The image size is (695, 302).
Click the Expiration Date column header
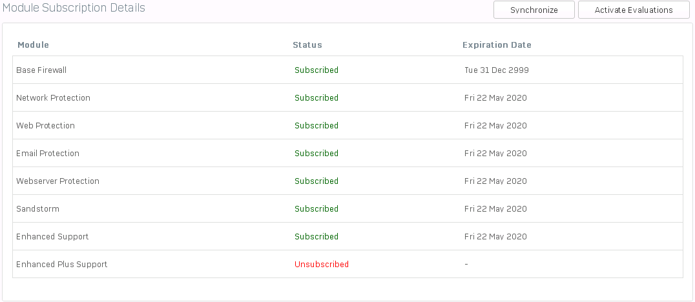click(497, 45)
